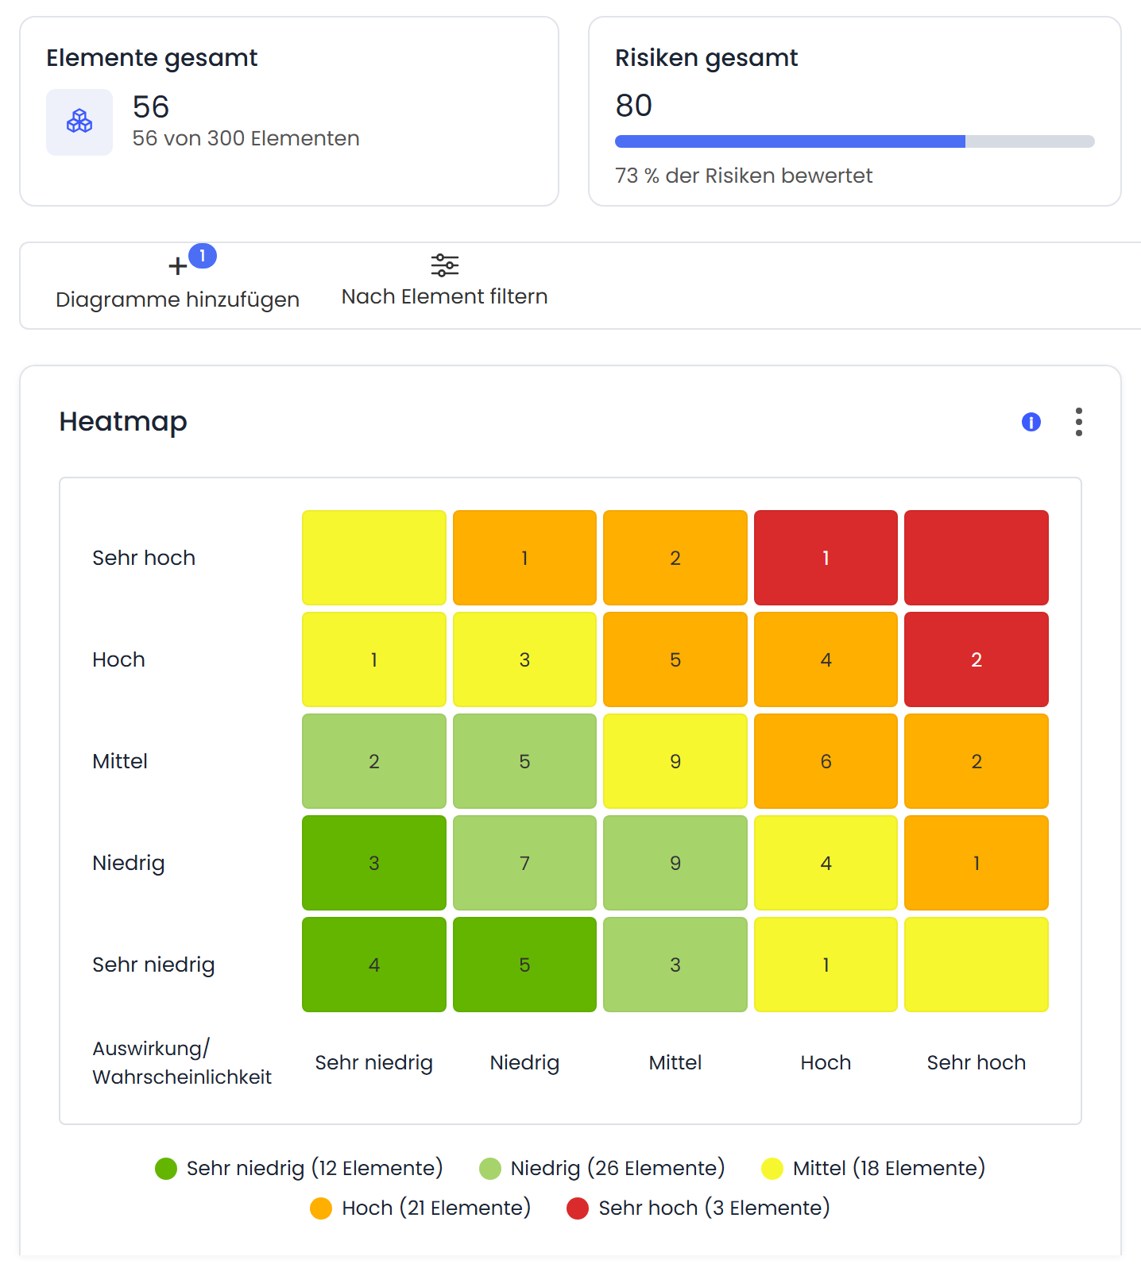Click the Mittel column label
The height and width of the screenshot is (1276, 1141).
[675, 1062]
